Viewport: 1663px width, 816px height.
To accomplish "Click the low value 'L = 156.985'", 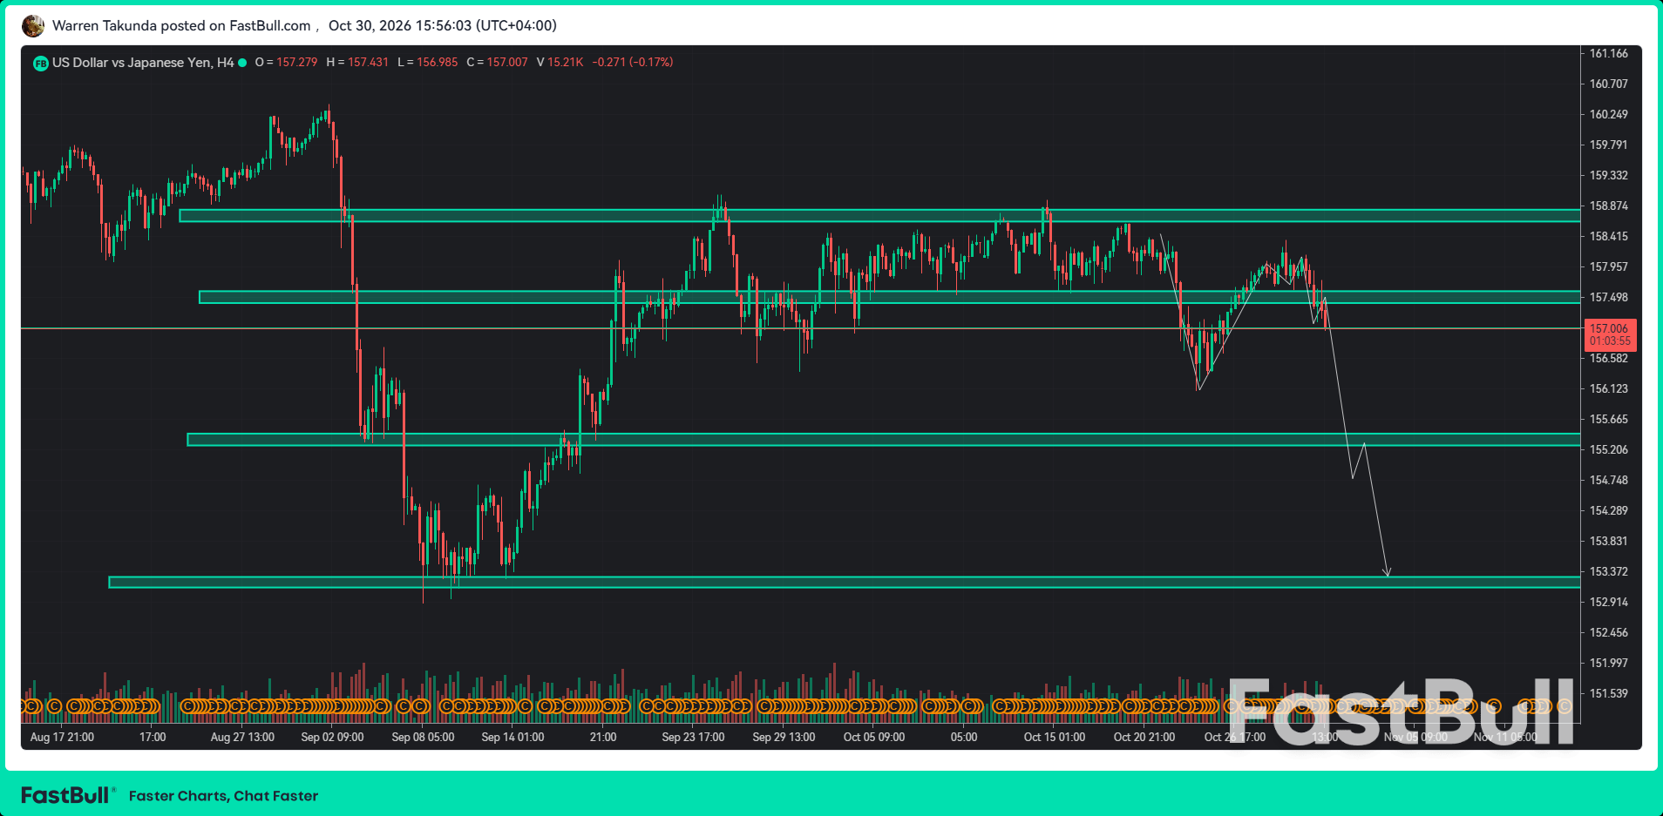I will point(427,63).
